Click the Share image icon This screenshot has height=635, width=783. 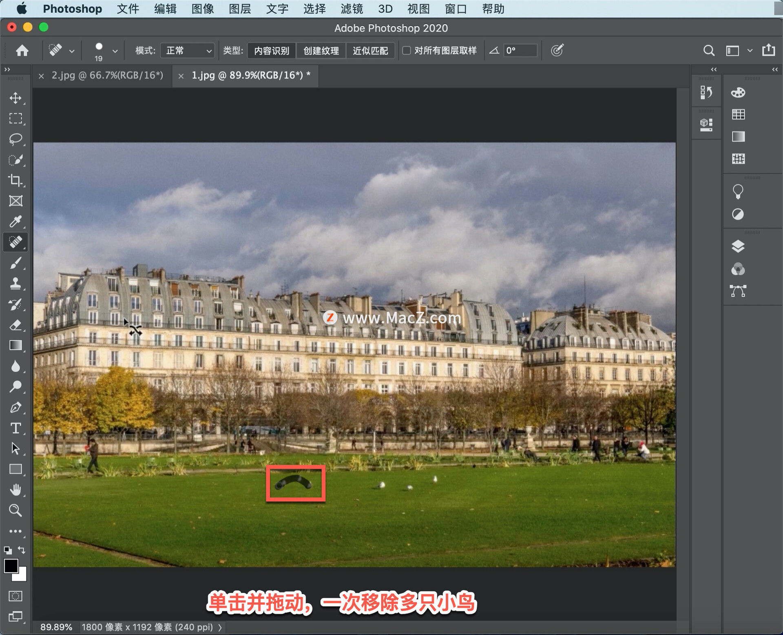[769, 50]
